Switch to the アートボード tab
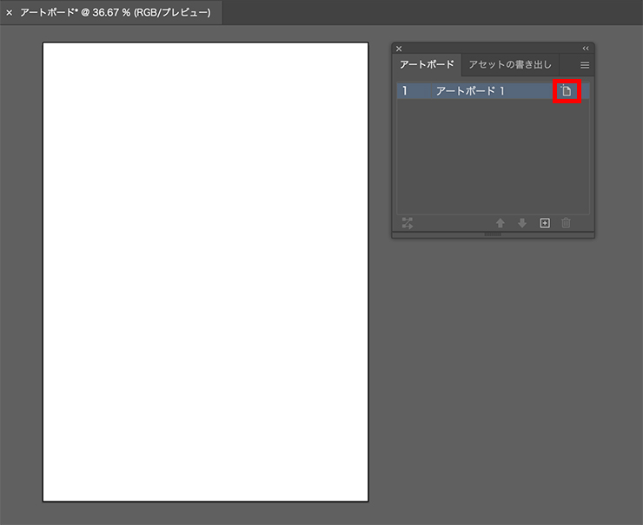 (426, 65)
